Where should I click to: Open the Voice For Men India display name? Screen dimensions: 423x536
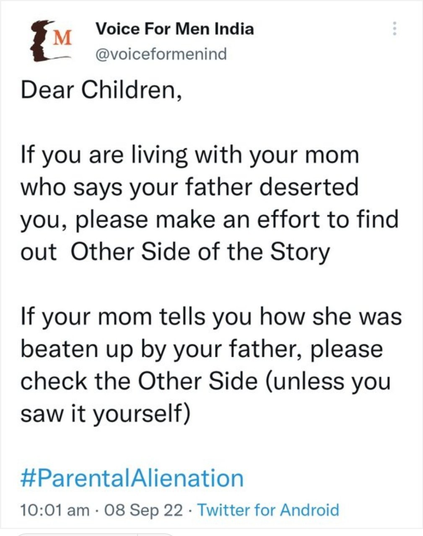point(175,29)
